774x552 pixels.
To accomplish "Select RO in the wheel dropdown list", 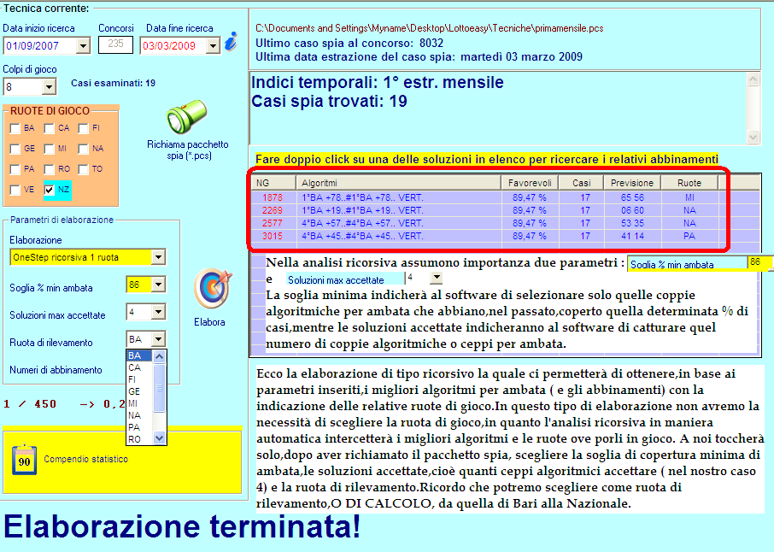I will pos(140,439).
